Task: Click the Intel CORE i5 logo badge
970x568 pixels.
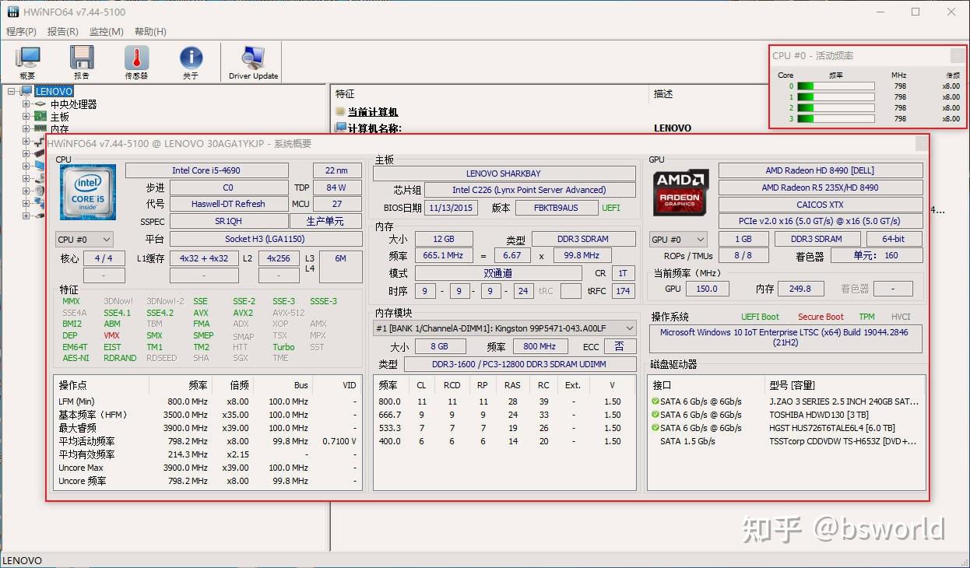Action: pos(87,191)
